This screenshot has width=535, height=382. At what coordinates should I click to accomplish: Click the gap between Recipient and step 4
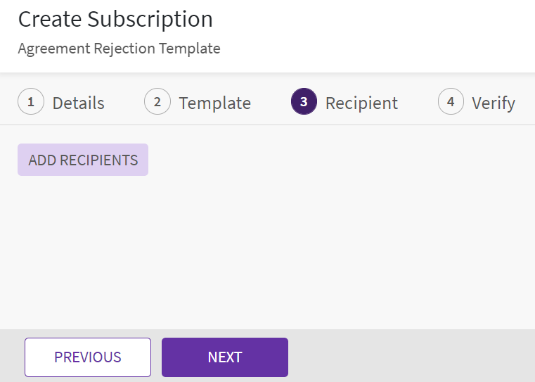(x=418, y=103)
